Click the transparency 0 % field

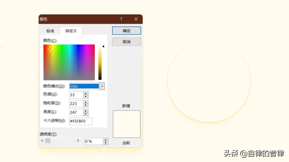tap(94, 141)
